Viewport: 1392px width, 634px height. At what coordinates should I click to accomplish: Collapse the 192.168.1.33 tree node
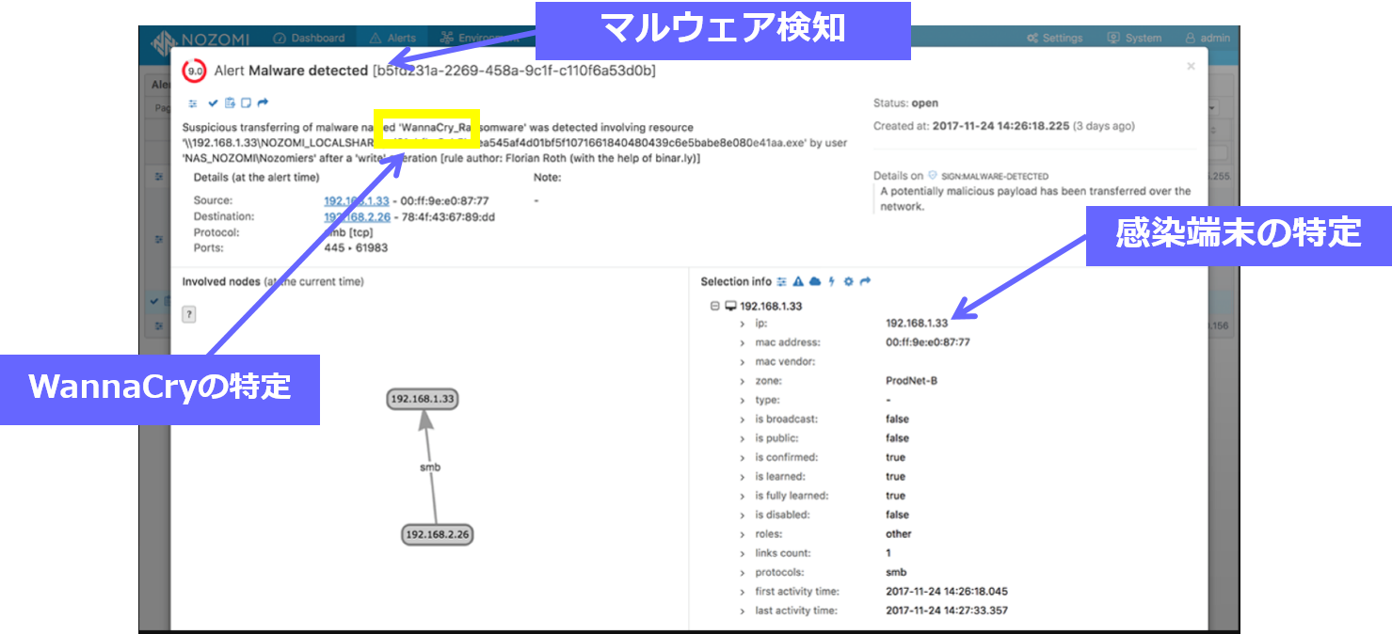click(714, 307)
